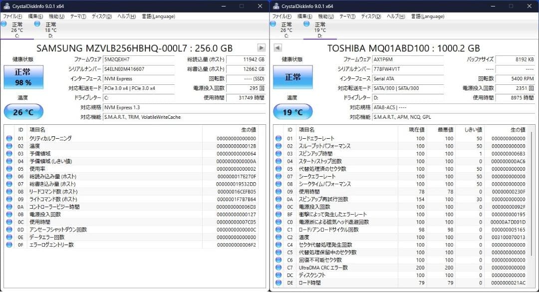Click status icon for エラーログエントリー数 row

[9, 245]
